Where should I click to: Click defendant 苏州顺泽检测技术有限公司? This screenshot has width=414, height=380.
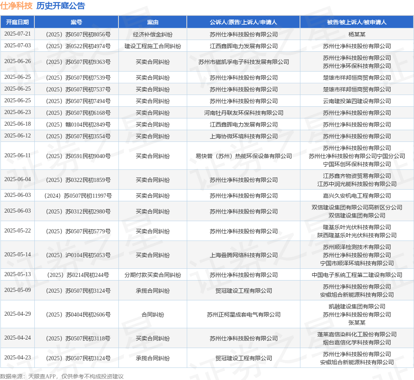pos(357,247)
